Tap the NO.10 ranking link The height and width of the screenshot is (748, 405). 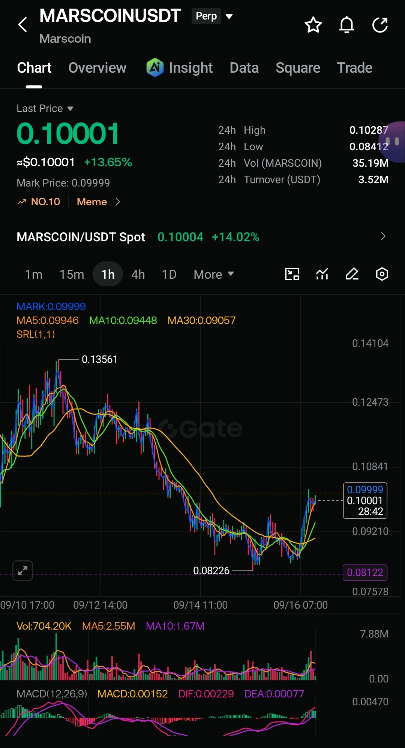tap(45, 202)
